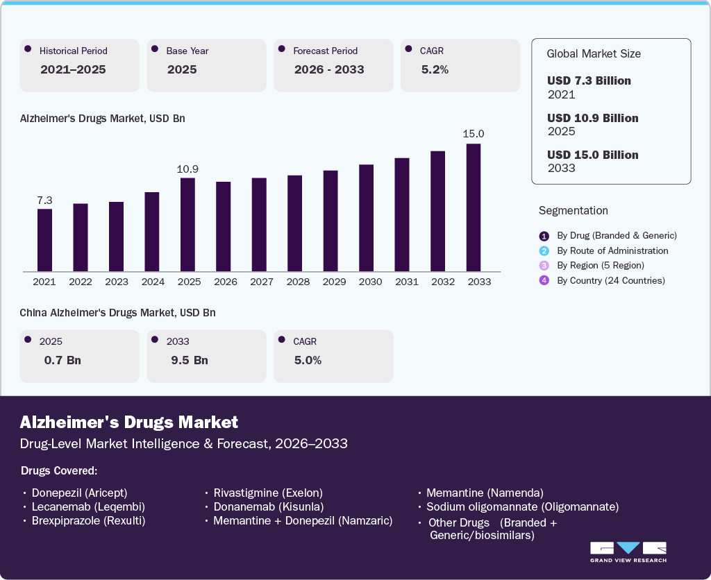
Task: Click 'By Route of Administration' segmentation item
Action: coord(612,250)
